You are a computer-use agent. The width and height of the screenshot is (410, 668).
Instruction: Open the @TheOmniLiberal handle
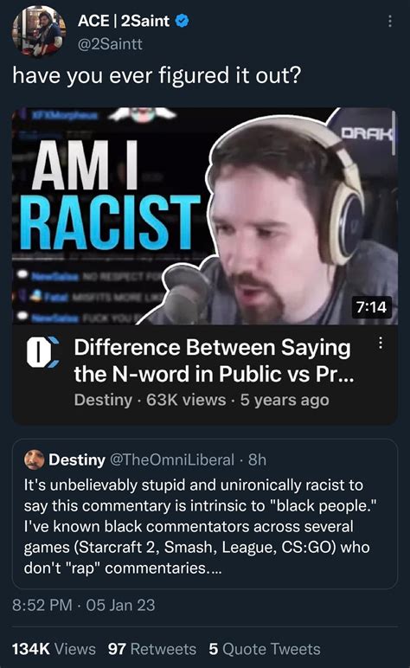(172, 459)
